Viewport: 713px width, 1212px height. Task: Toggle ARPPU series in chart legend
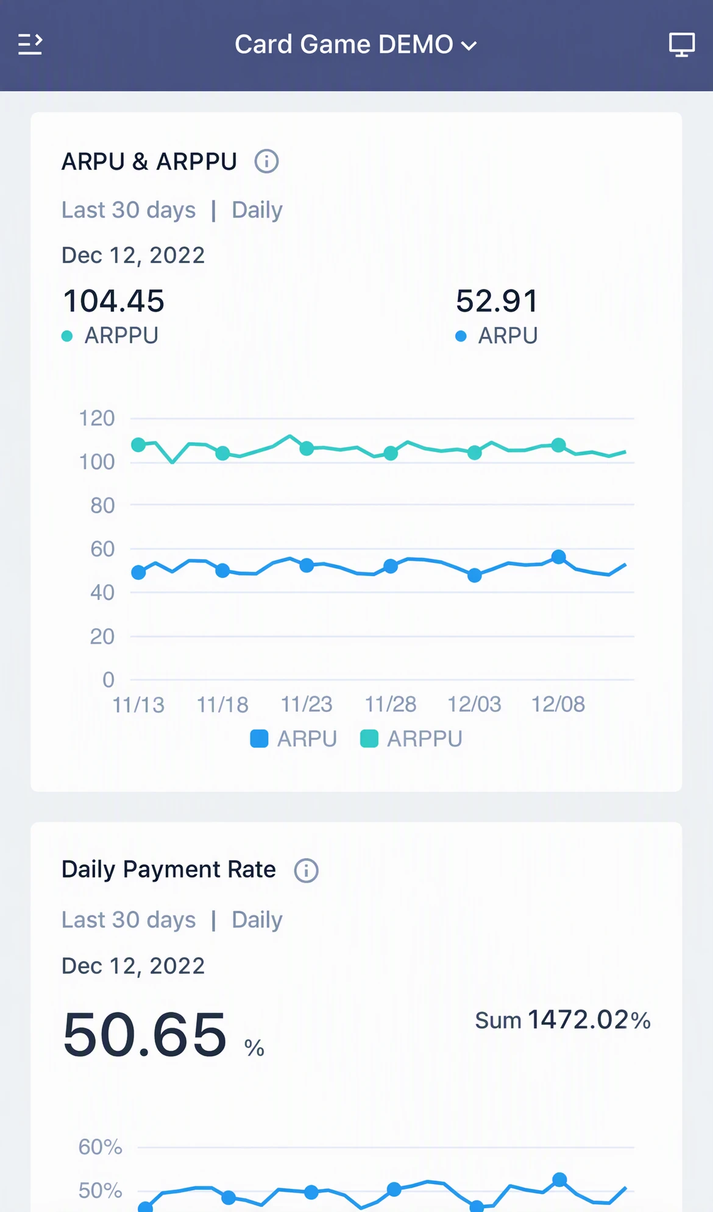click(411, 739)
